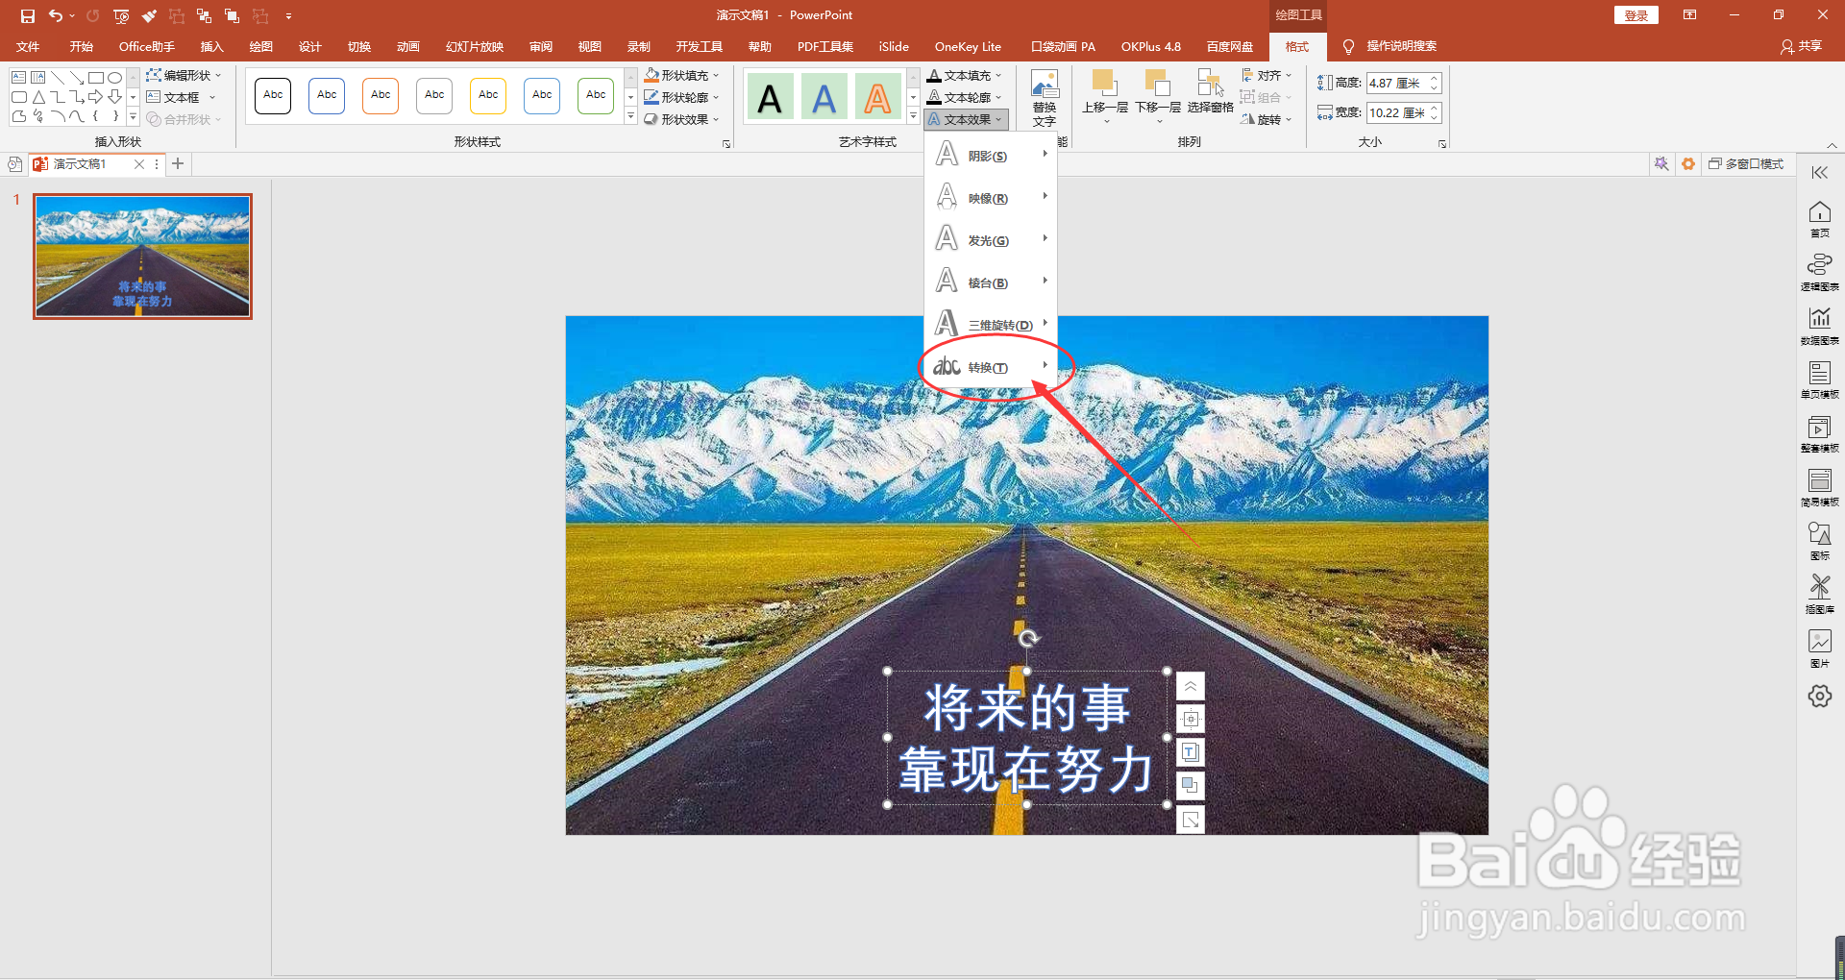
Task: Click the settings gear in right sidebar
Action: [1820, 697]
